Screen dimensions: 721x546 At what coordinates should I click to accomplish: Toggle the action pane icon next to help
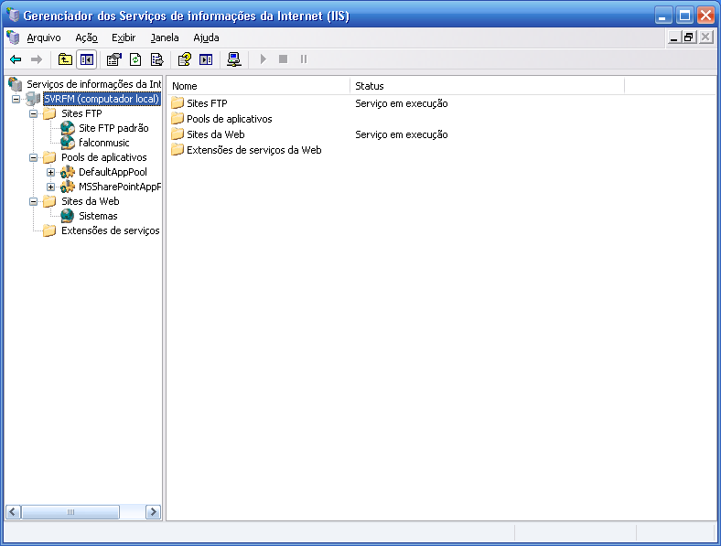[206, 59]
